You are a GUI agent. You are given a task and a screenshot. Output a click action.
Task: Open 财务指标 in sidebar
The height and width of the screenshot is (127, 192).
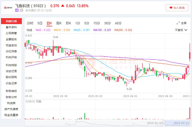[11, 91]
